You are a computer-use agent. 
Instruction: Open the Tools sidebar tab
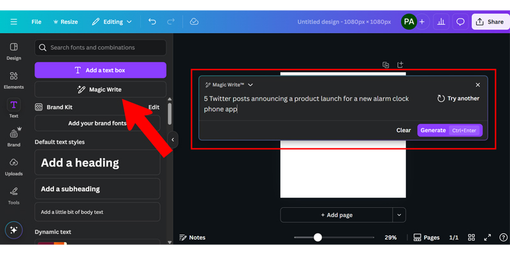[13, 196]
